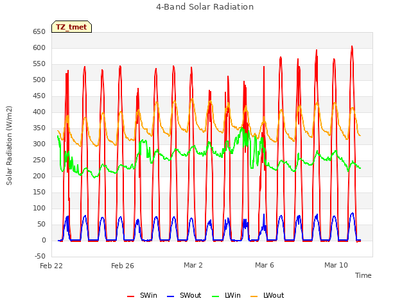This screenshot has width=411, height=308.
Task: Click the Mar 2 x-axis tick label
Action: coord(193,265)
